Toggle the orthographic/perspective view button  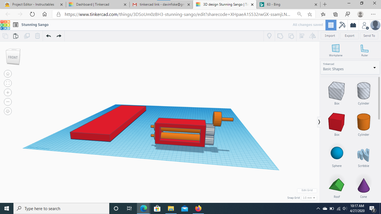pyautogui.click(x=8, y=111)
